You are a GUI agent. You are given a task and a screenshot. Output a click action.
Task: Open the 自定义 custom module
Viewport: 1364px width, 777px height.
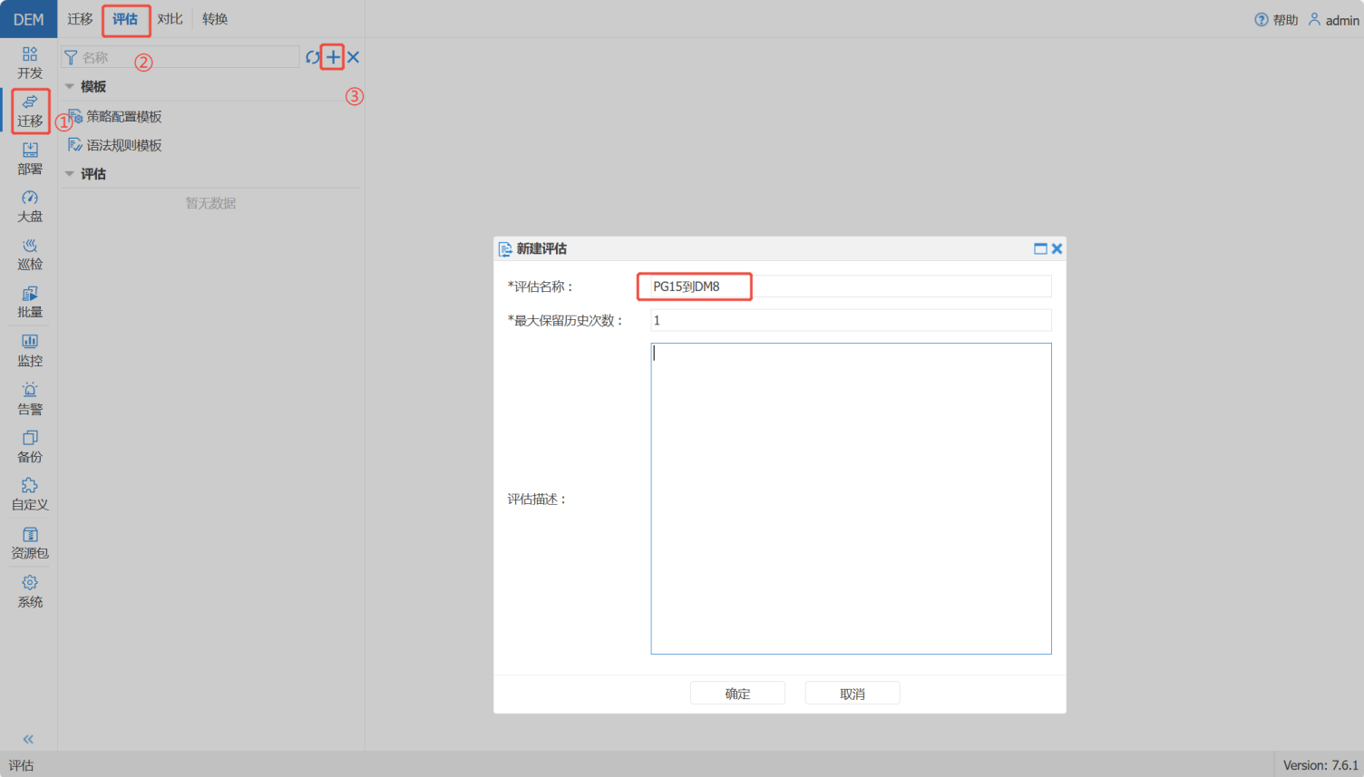point(29,496)
